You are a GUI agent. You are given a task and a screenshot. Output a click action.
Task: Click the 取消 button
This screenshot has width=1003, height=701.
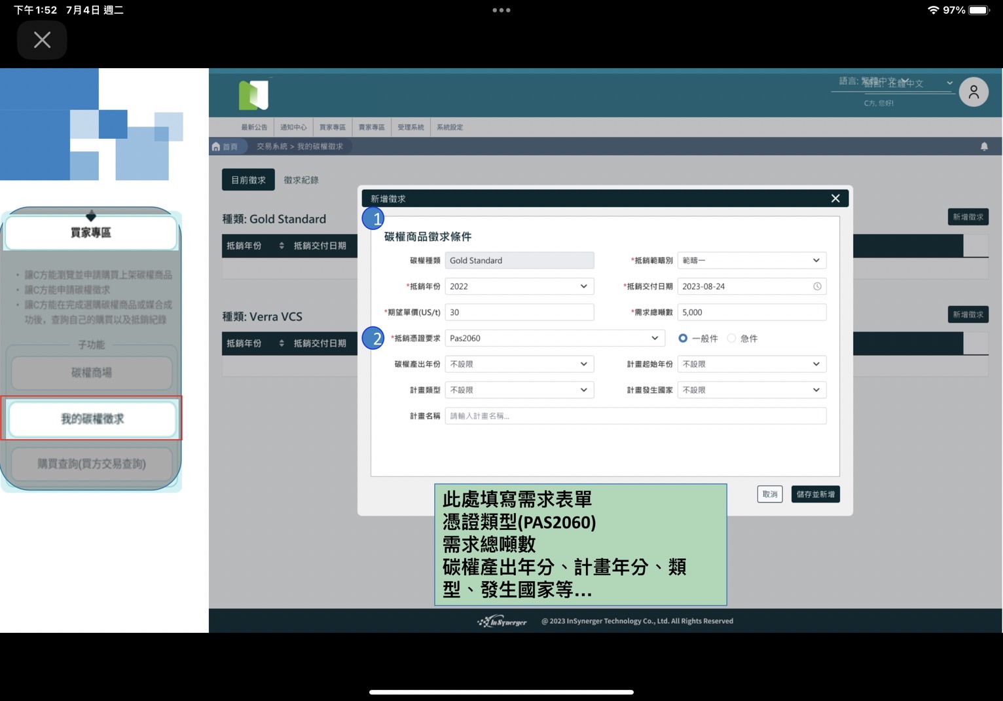(770, 494)
